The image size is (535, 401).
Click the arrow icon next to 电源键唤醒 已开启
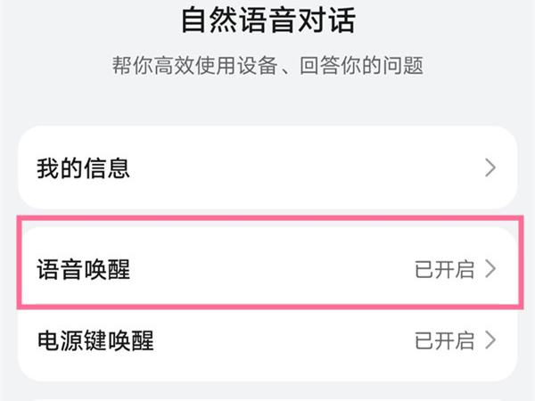(490, 340)
